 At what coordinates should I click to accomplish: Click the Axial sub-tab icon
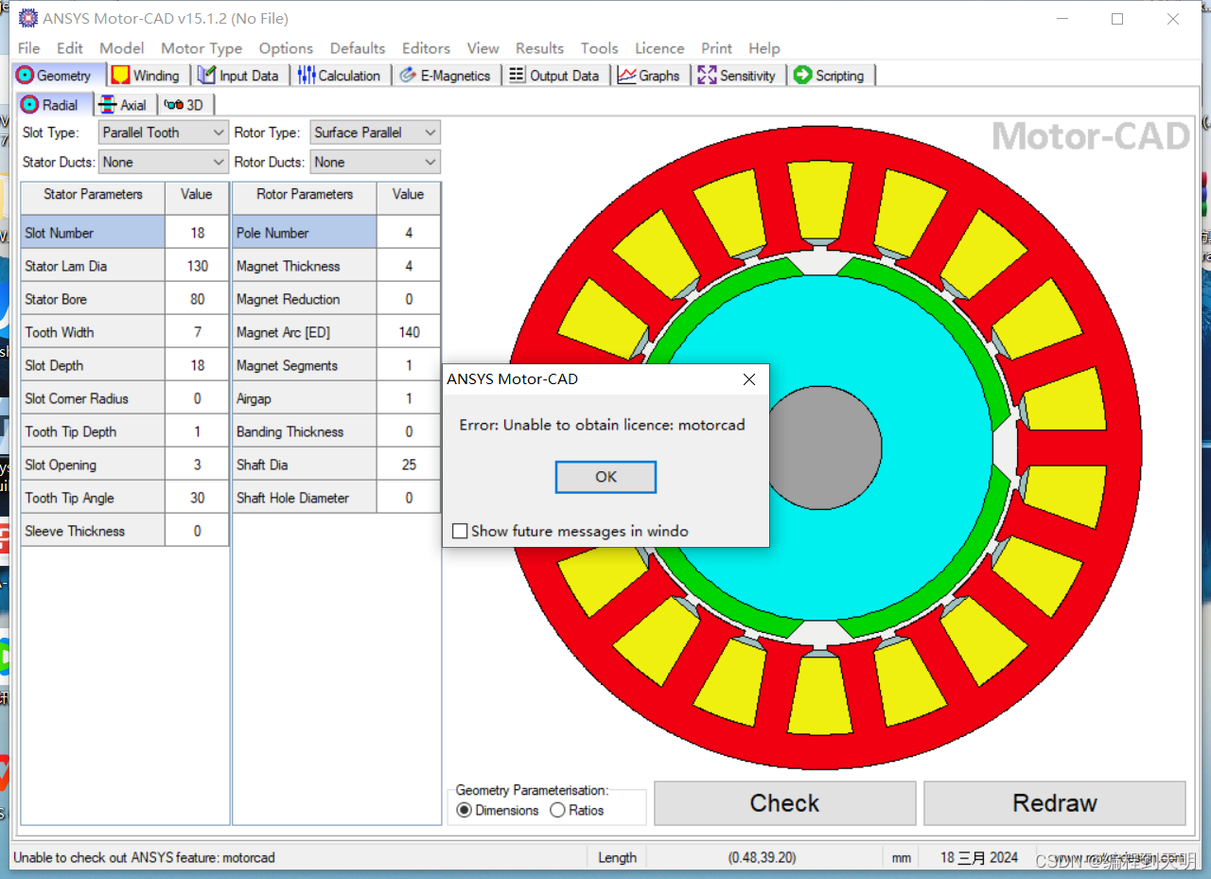point(108,105)
